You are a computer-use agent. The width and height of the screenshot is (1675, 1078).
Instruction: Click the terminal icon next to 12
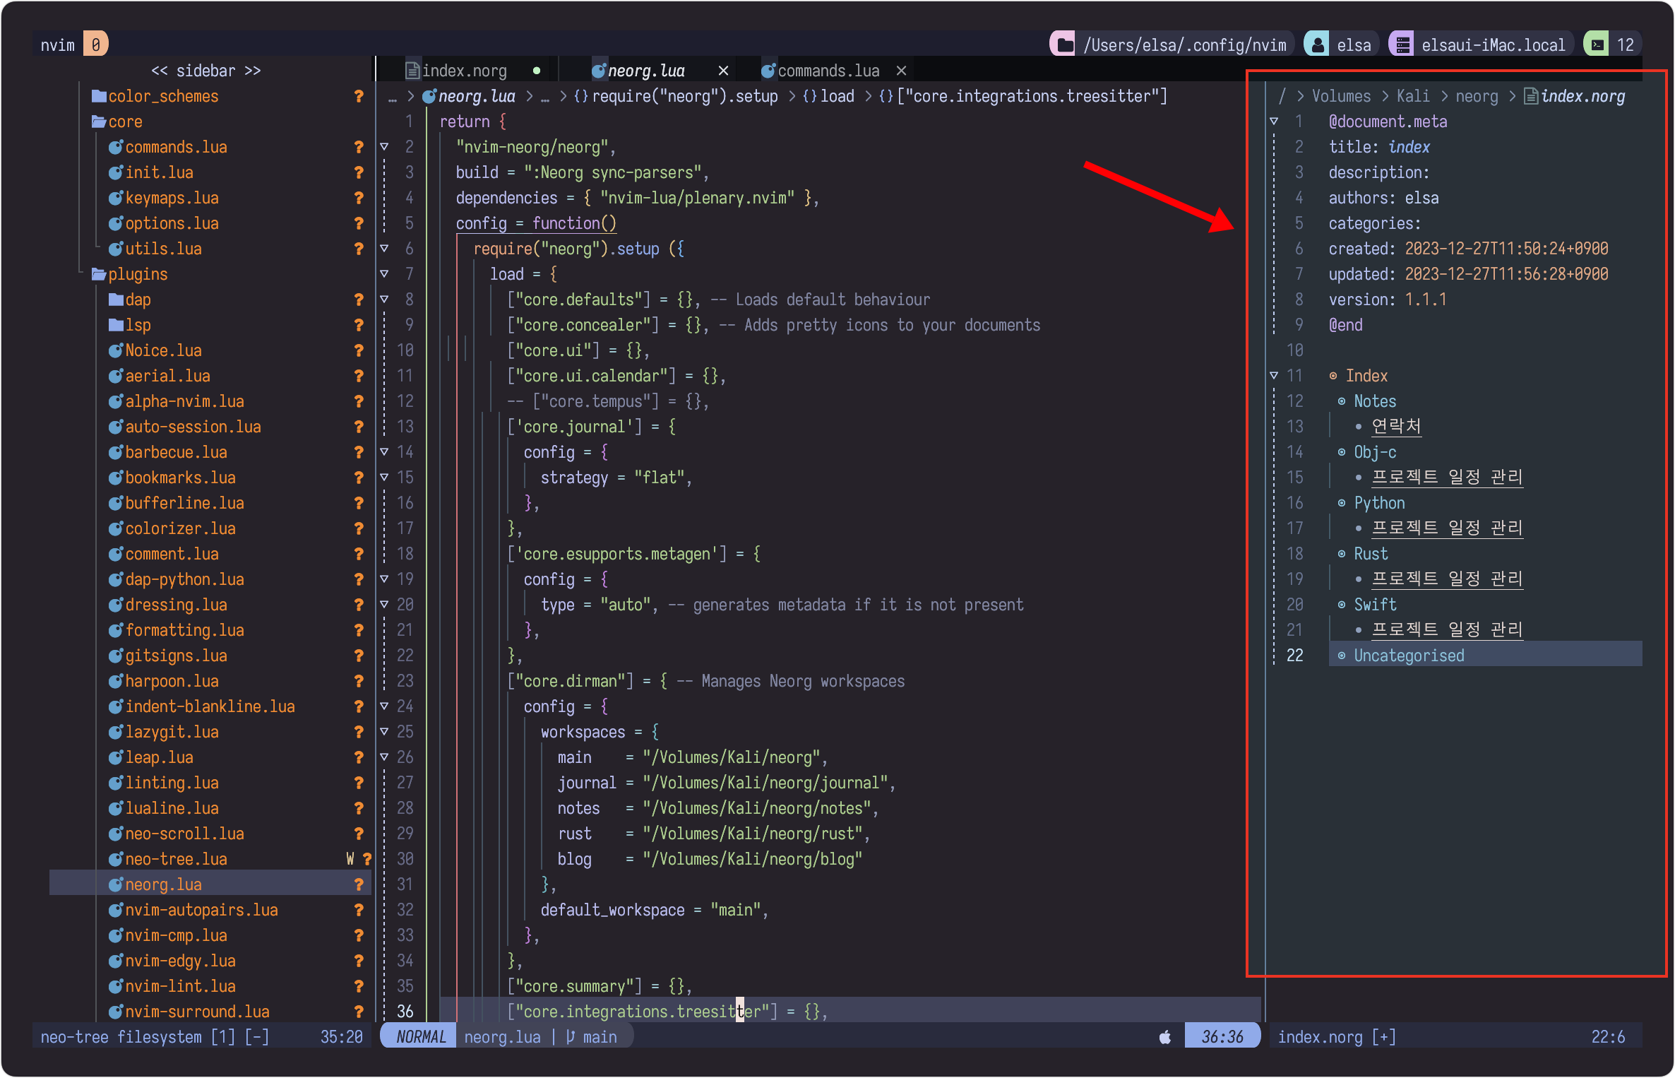coord(1597,45)
